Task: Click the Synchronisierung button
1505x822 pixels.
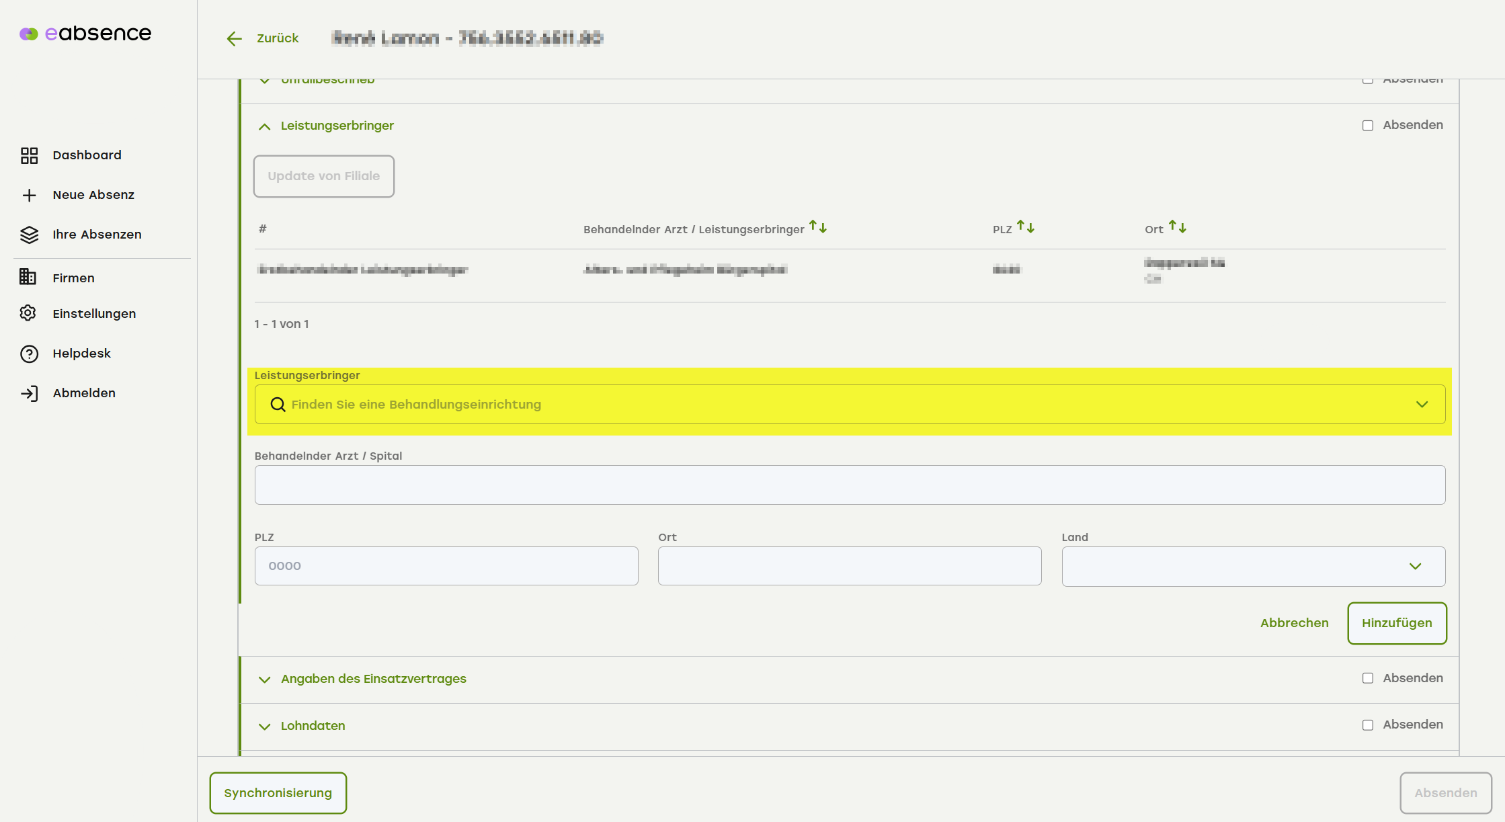Action: [278, 793]
